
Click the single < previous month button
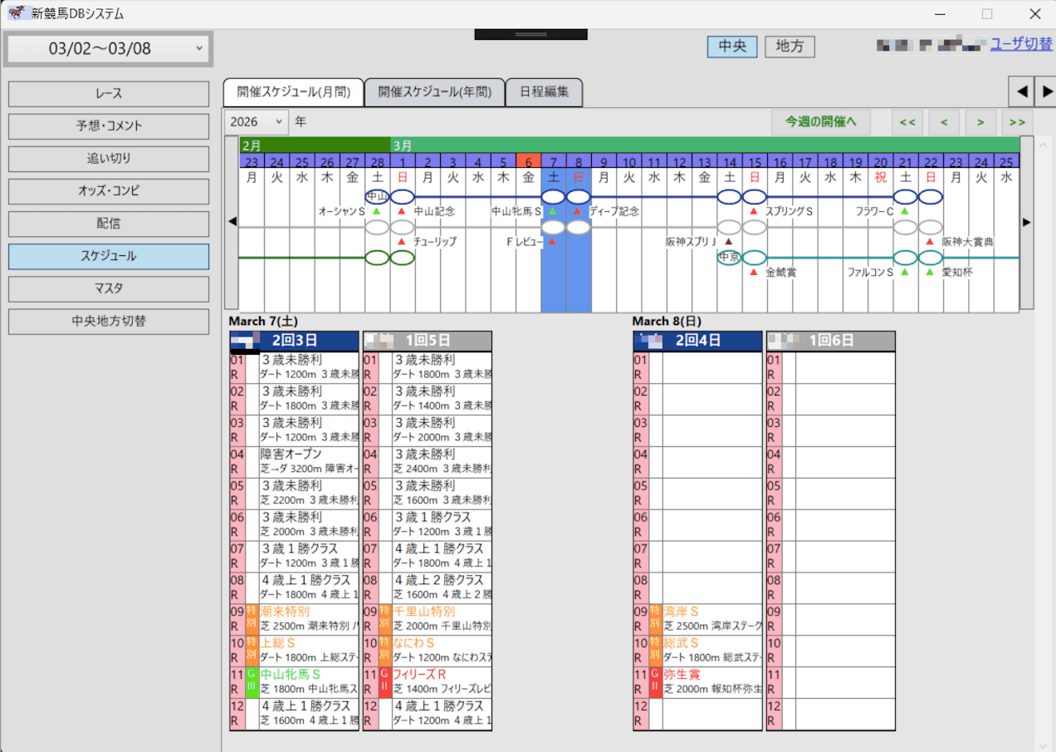tap(944, 122)
